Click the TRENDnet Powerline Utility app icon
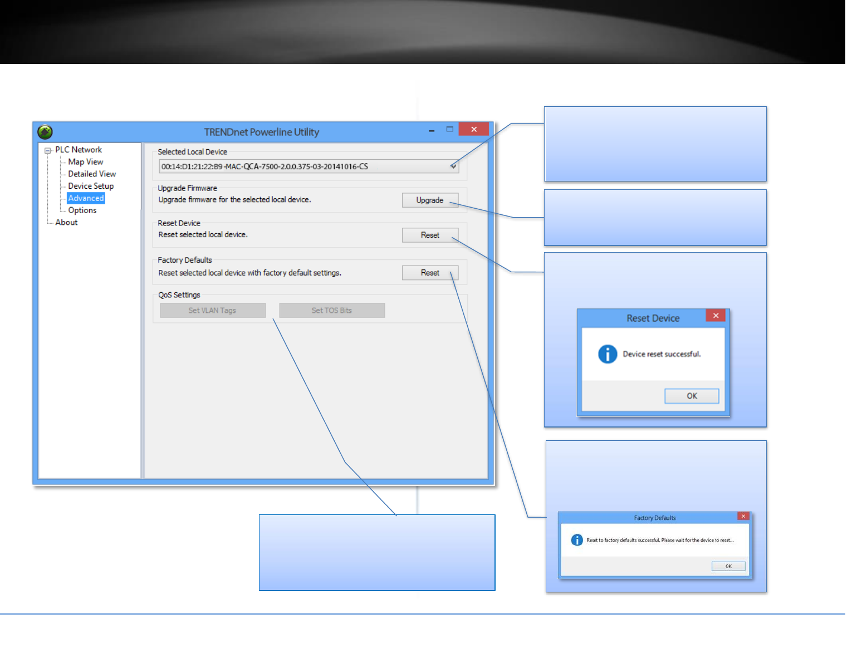The image size is (862, 668). (x=45, y=132)
